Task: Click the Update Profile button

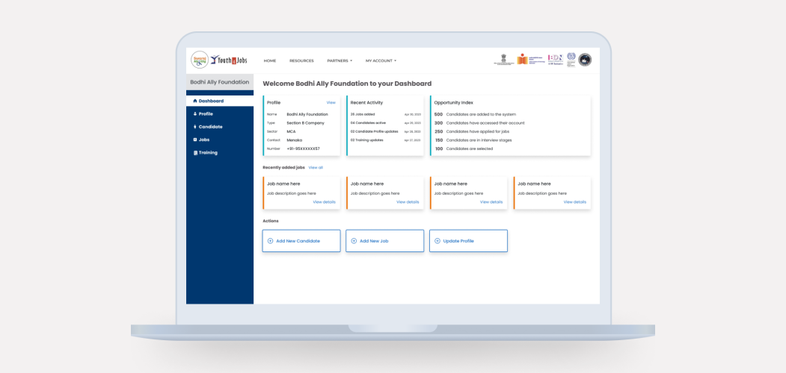Action: coord(469,241)
